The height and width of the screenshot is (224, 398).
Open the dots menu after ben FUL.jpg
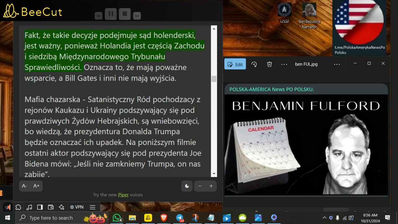coord(337,64)
